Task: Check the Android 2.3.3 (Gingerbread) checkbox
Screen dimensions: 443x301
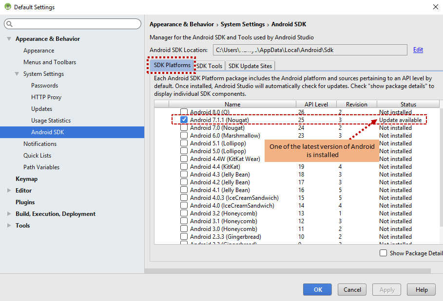Action: point(184,237)
